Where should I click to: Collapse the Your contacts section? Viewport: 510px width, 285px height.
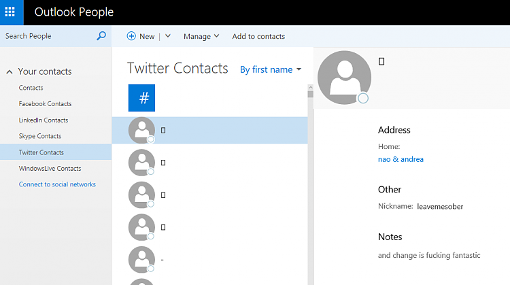(x=10, y=72)
